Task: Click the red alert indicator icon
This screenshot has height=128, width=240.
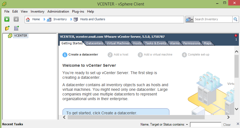Action: pos(236,36)
